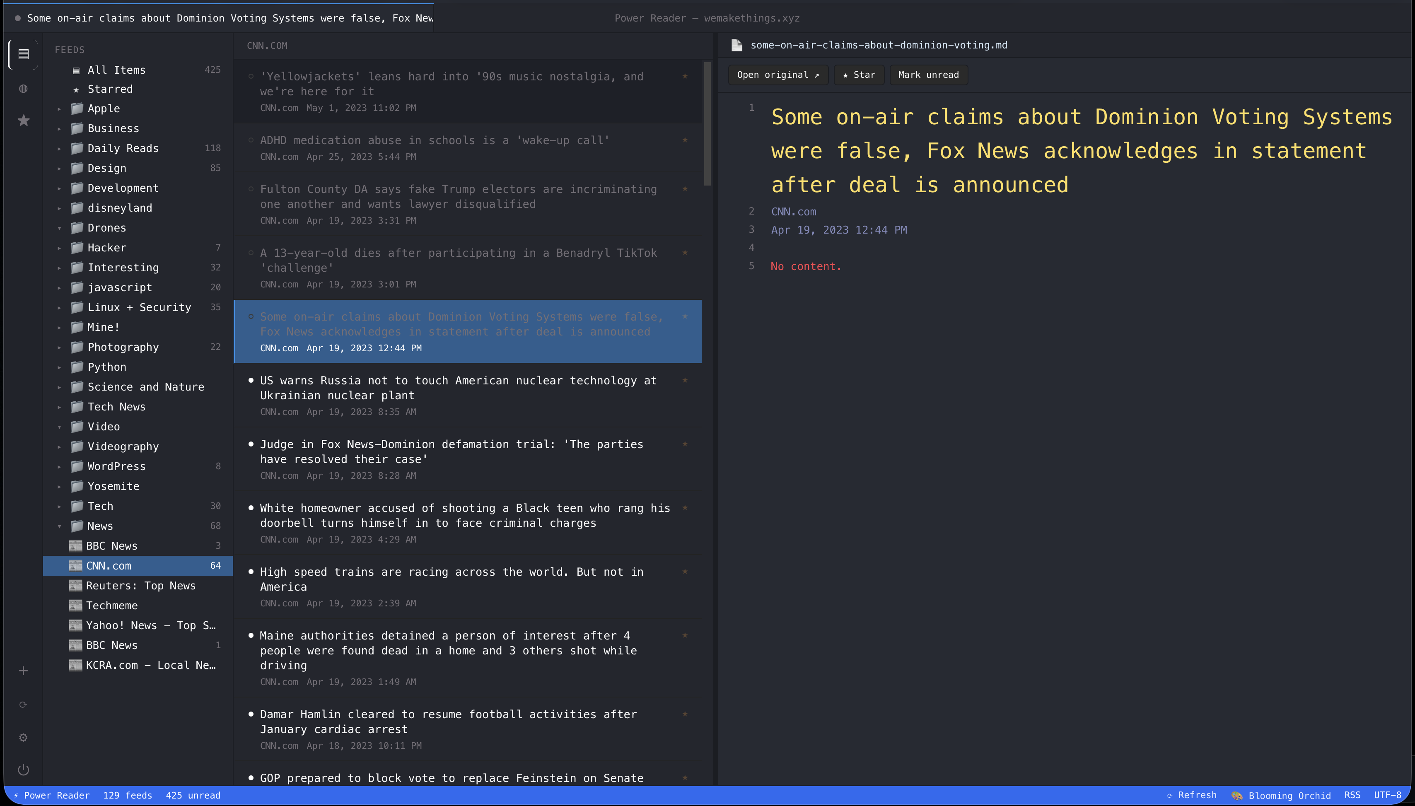
Task: Click the Yahoo! News feed icon
Action: [75, 625]
